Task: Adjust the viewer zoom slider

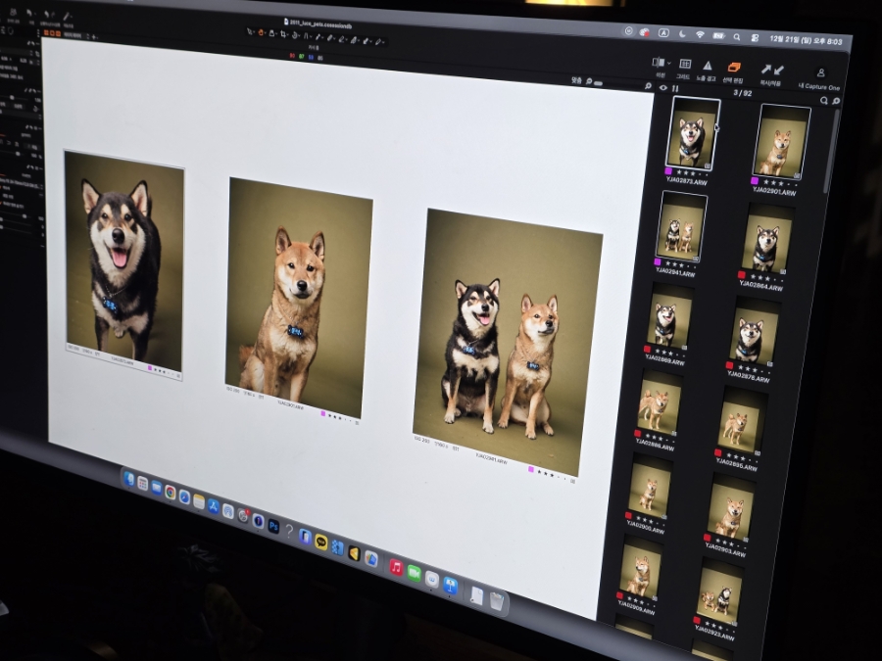Action: tap(598, 83)
